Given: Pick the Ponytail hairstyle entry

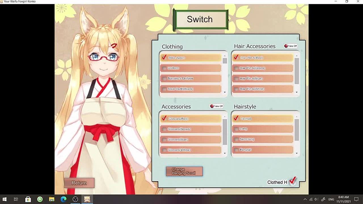Looking at the screenshot, I should 263,150.
